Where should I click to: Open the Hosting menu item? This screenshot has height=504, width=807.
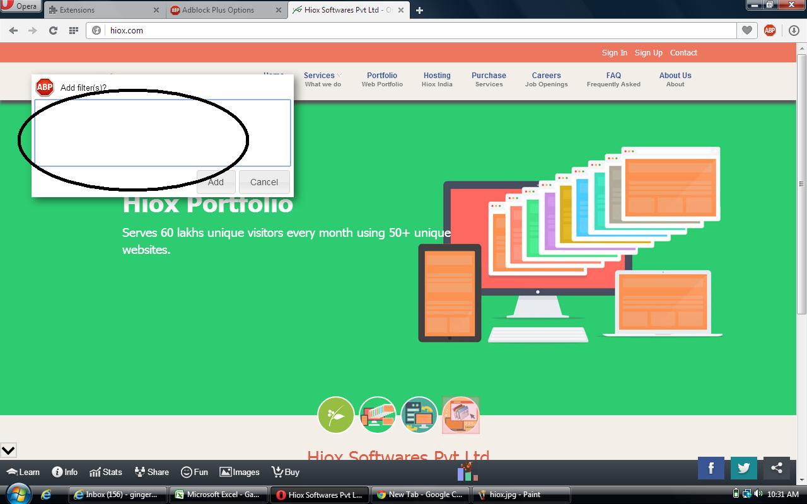pos(437,79)
